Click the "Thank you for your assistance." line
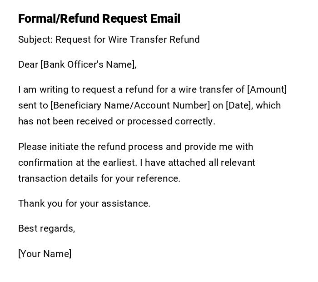This screenshot has height=282, width=318. [84, 203]
